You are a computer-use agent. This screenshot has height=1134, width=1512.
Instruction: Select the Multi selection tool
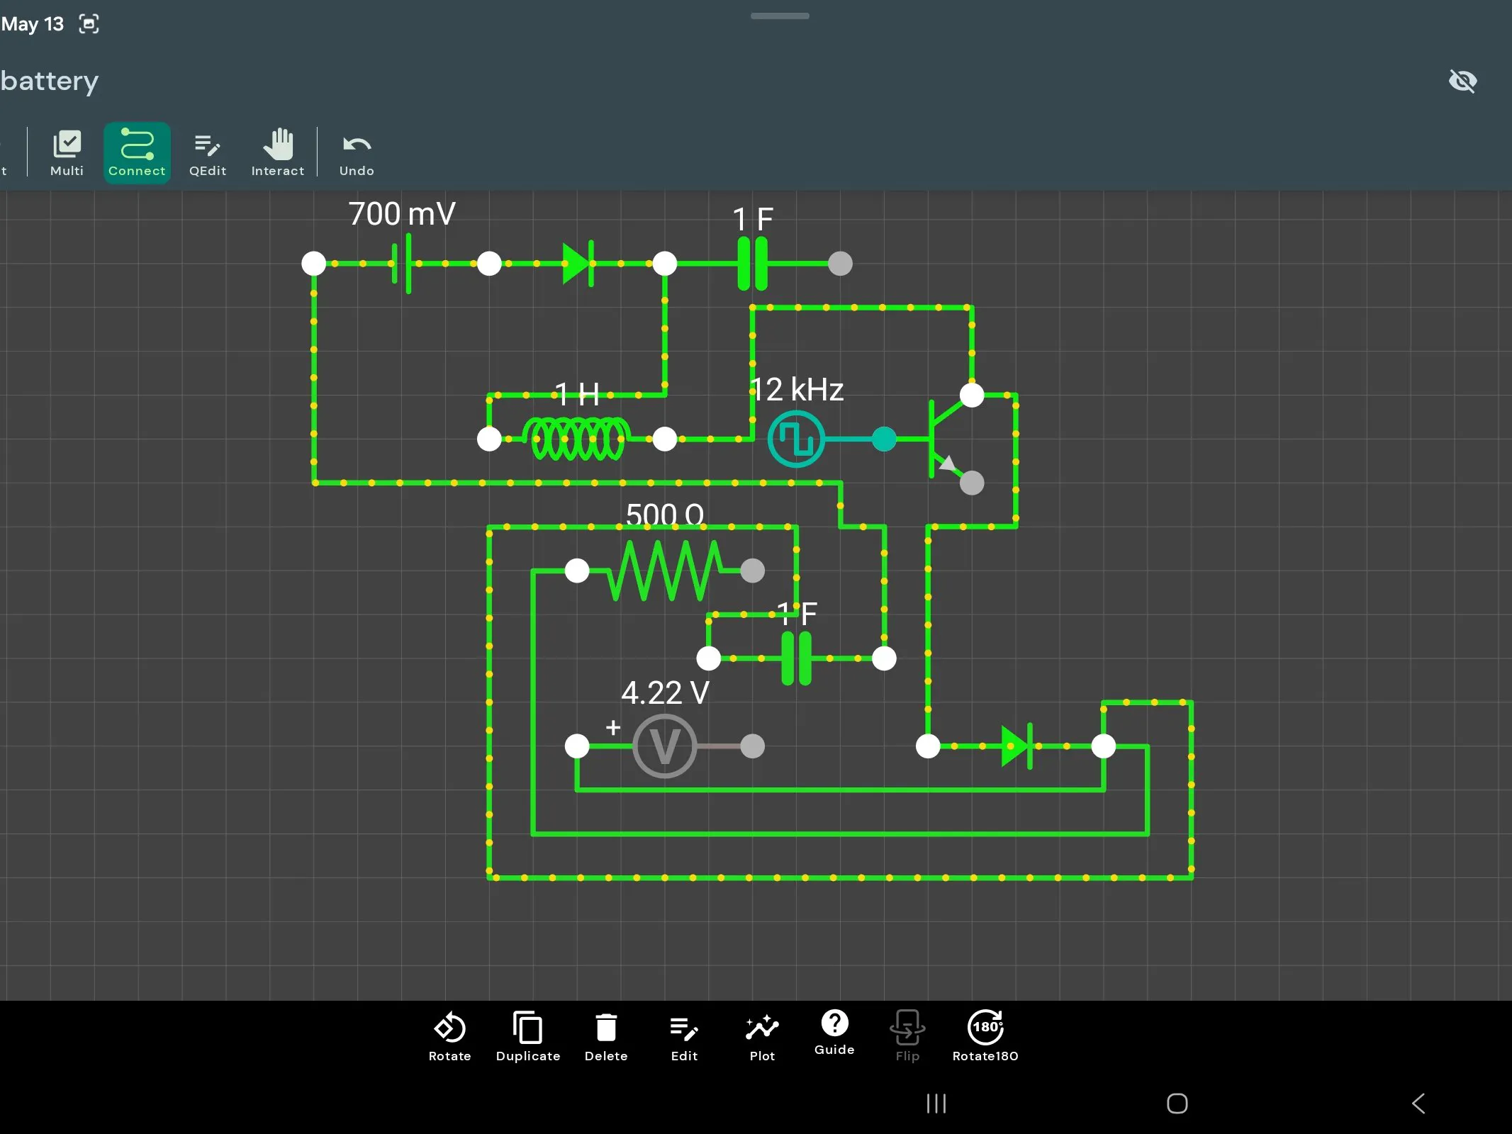(67, 153)
